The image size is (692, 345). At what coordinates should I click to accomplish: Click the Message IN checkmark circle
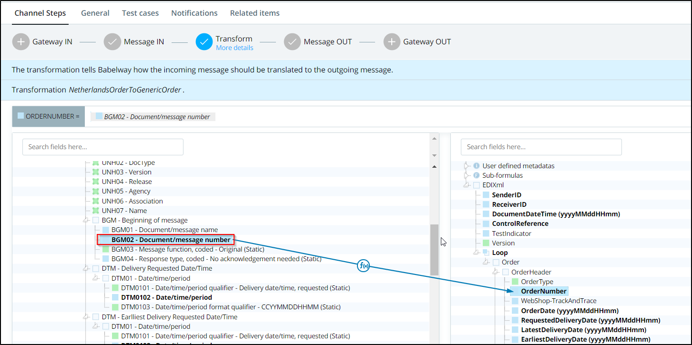coord(112,42)
